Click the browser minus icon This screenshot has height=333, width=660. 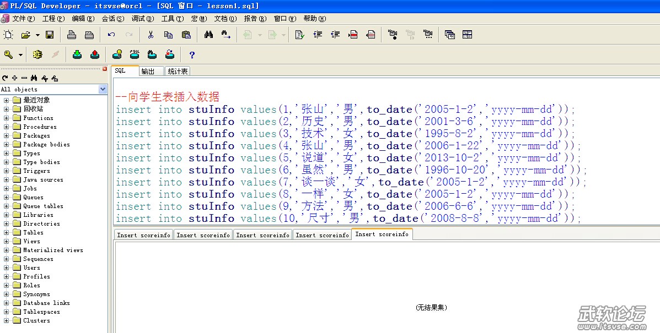point(24,78)
